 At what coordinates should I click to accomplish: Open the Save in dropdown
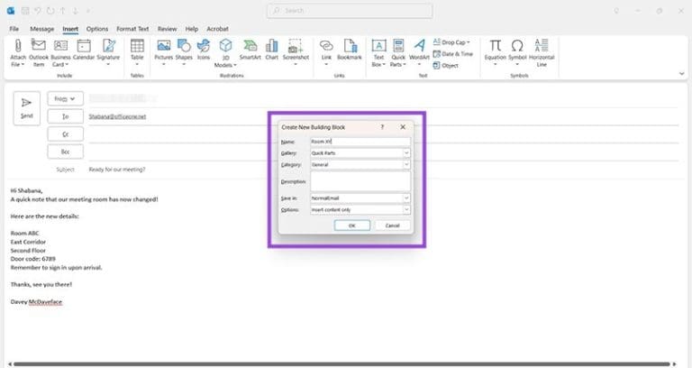[x=406, y=198]
